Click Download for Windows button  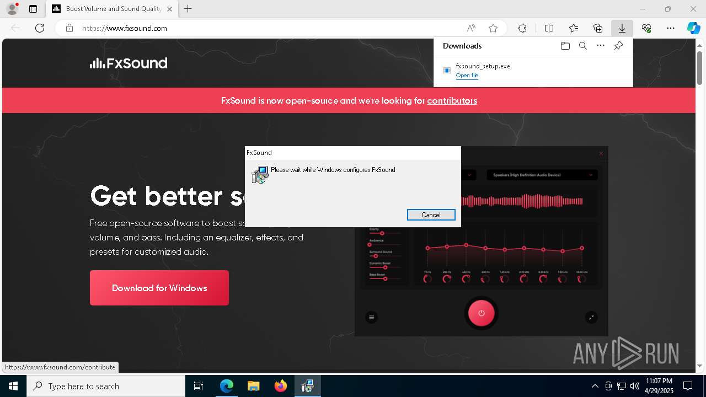[159, 288]
